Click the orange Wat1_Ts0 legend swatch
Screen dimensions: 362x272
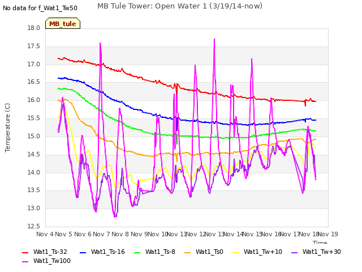(188, 253)
